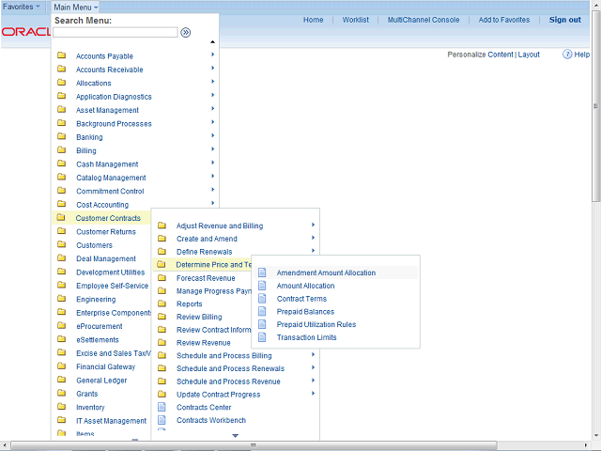
Task: Open the MultiChannel Console link
Action: 424,20
